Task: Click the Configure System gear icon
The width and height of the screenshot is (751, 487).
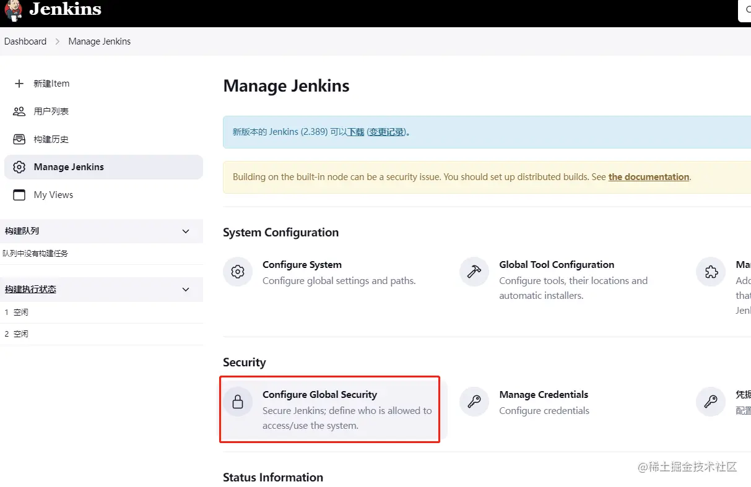Action: [x=238, y=272]
